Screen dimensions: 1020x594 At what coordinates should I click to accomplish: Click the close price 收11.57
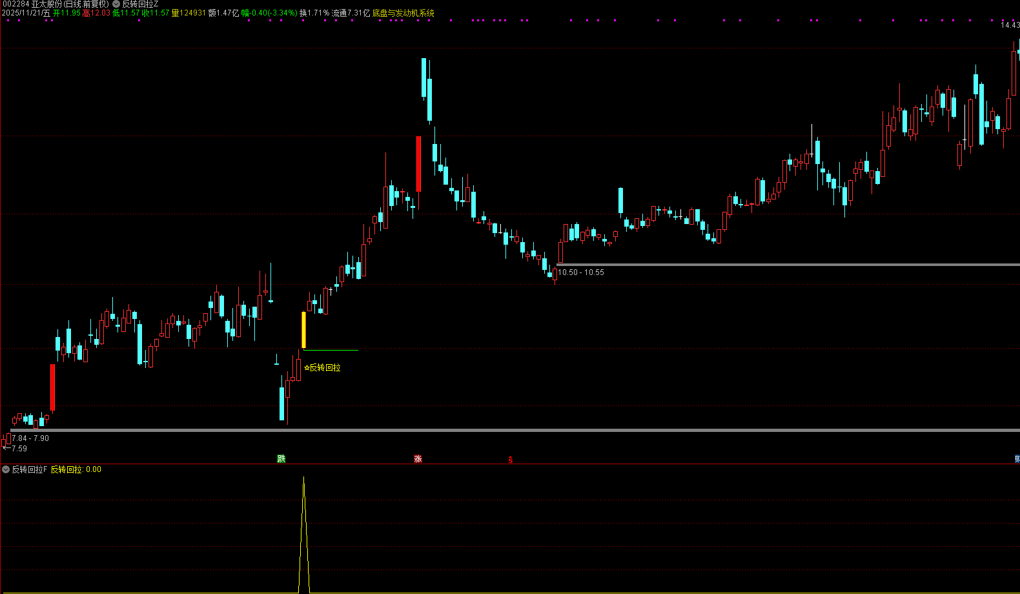click(156, 13)
